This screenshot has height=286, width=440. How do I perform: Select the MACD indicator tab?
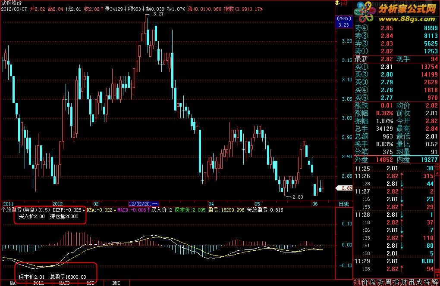64,283
